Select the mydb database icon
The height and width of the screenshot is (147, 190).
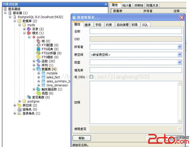click(24, 25)
